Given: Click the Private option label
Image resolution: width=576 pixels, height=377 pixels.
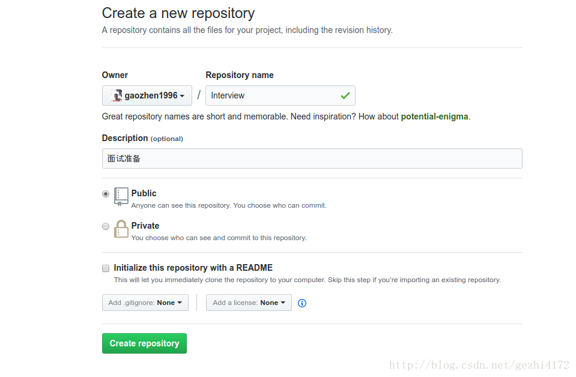Looking at the screenshot, I should point(145,226).
